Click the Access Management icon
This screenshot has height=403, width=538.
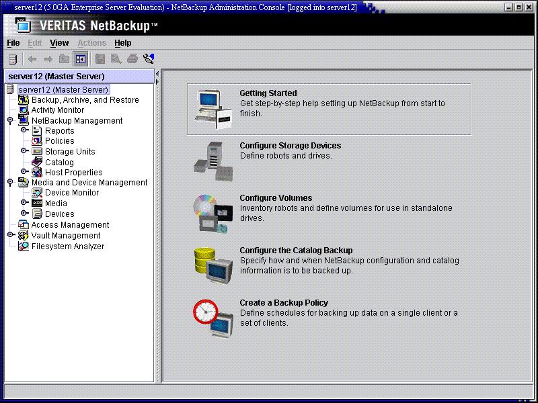click(24, 225)
